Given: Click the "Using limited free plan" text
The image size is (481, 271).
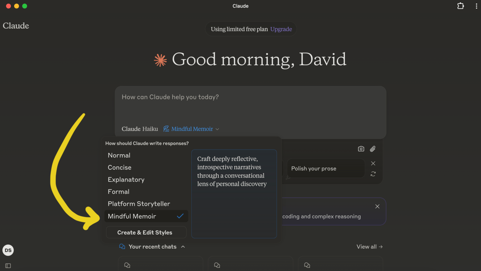Looking at the screenshot, I should (239, 29).
